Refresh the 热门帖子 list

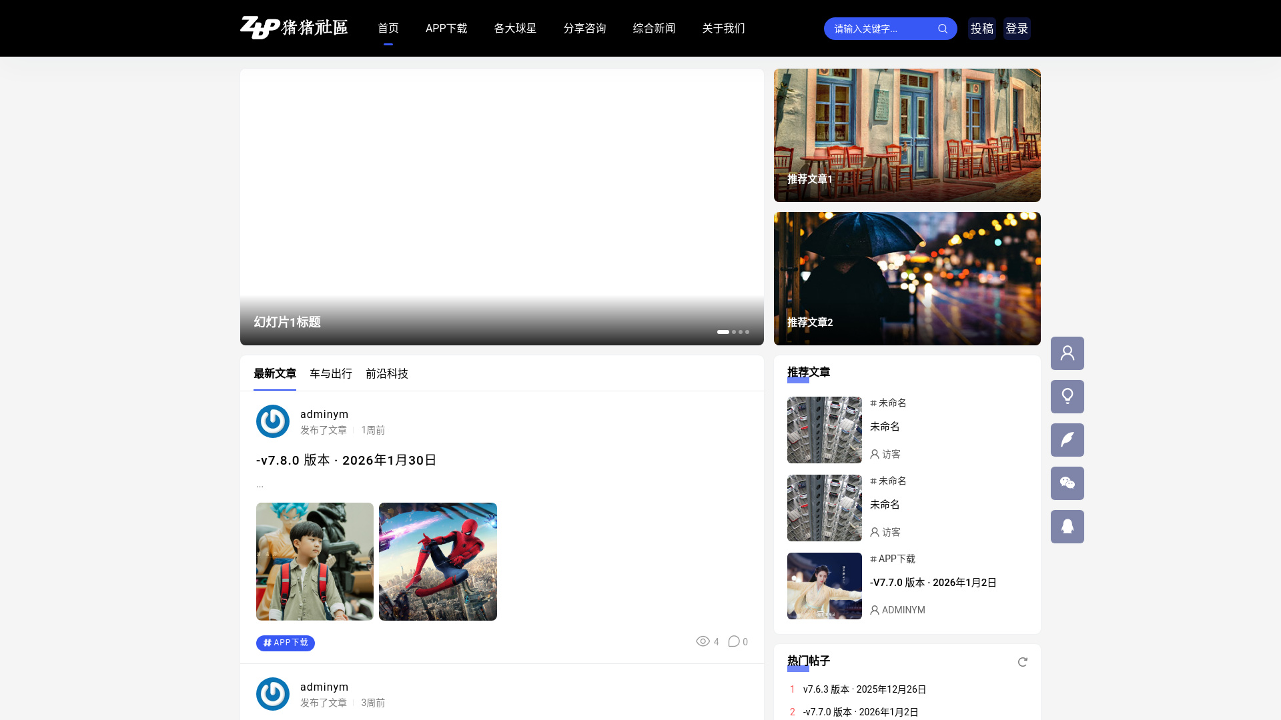pyautogui.click(x=1022, y=662)
